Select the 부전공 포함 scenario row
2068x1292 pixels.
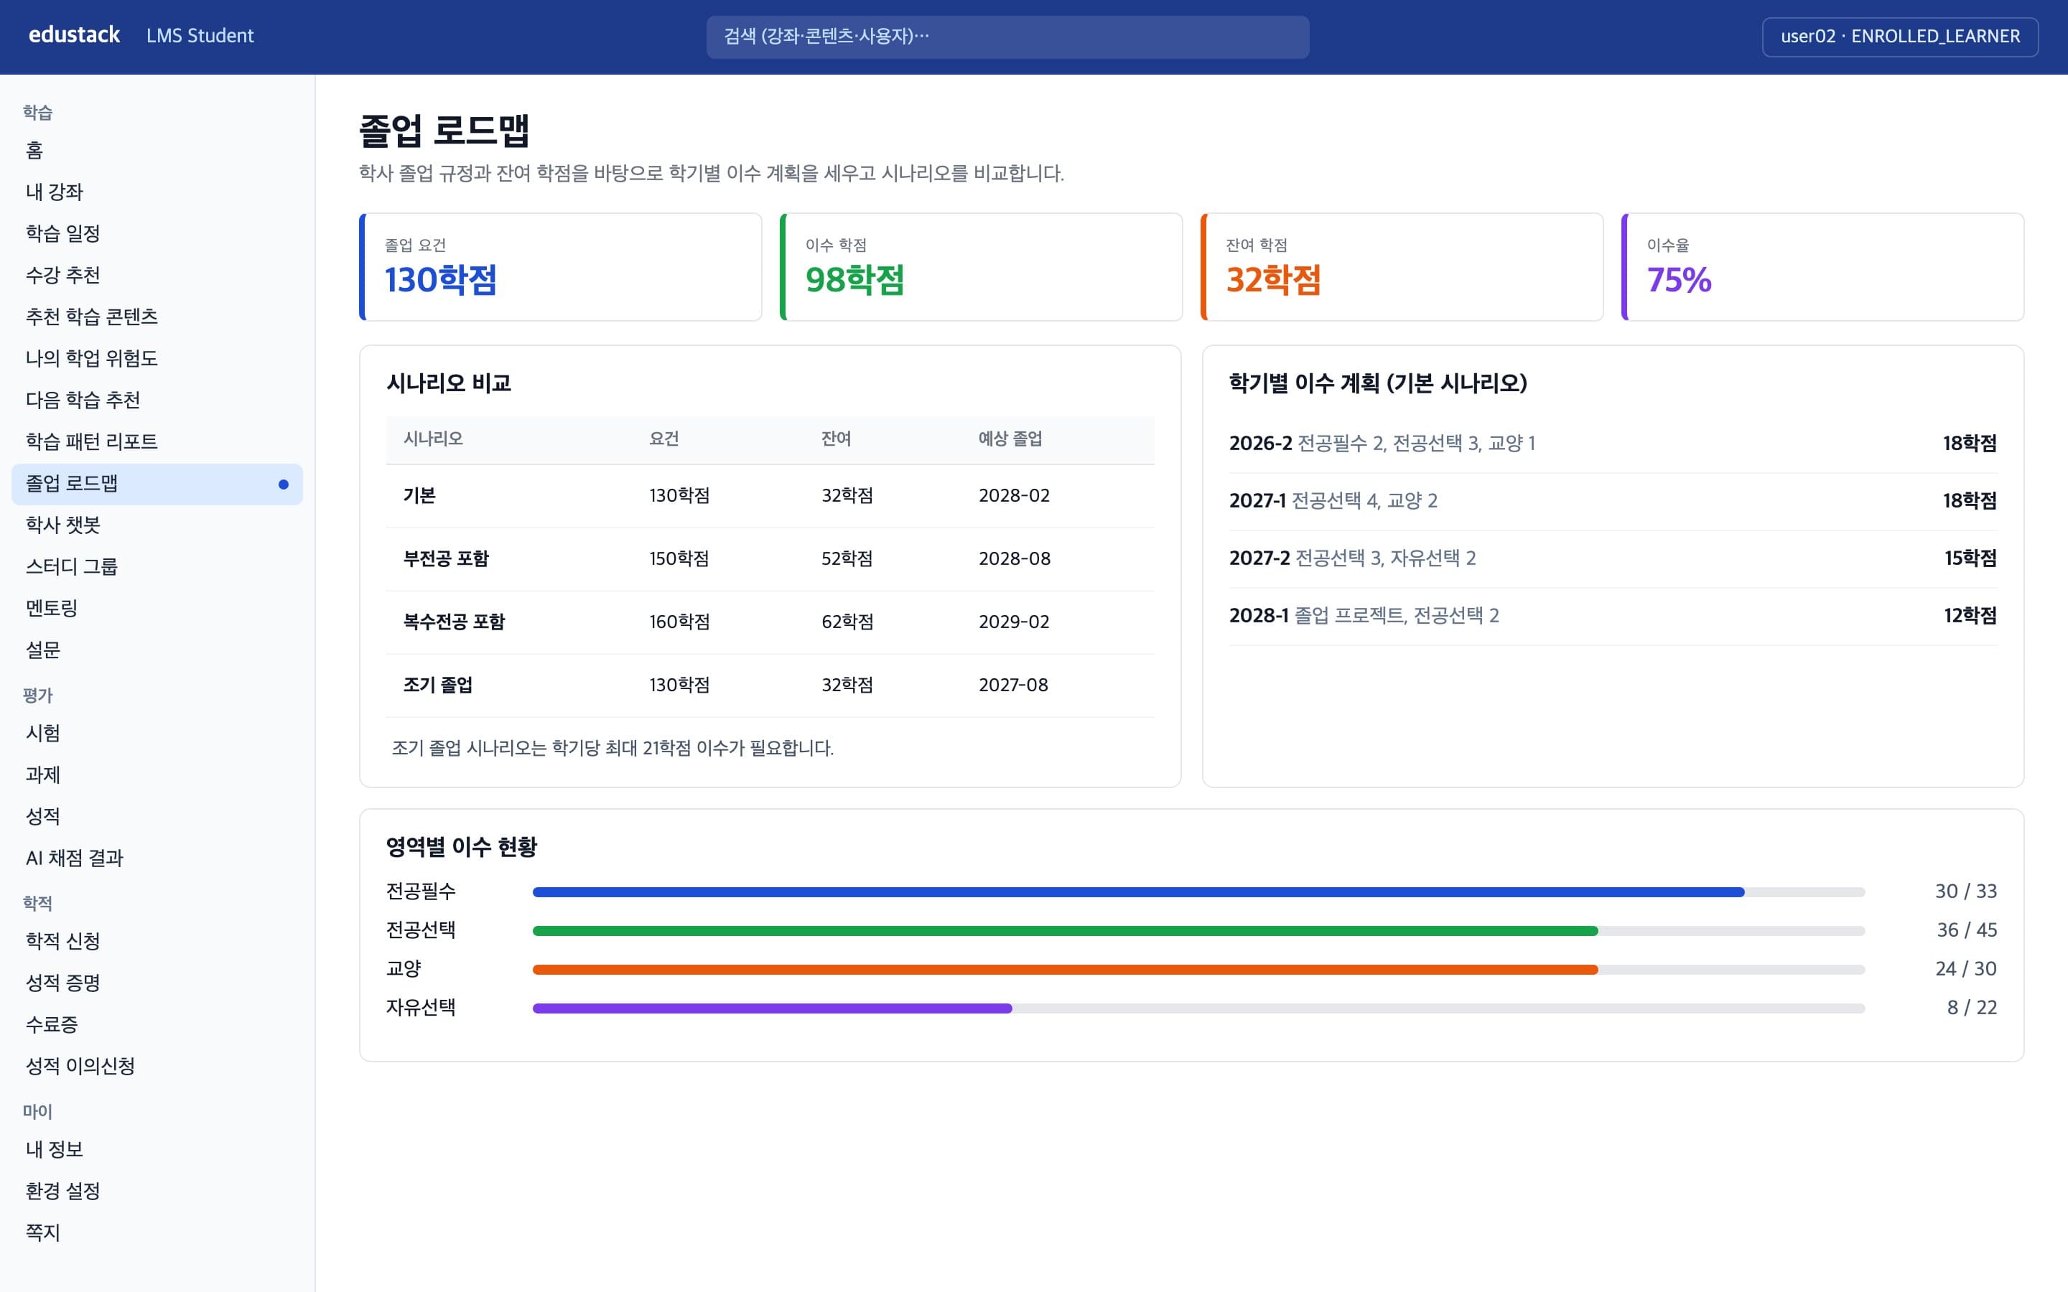click(x=770, y=559)
